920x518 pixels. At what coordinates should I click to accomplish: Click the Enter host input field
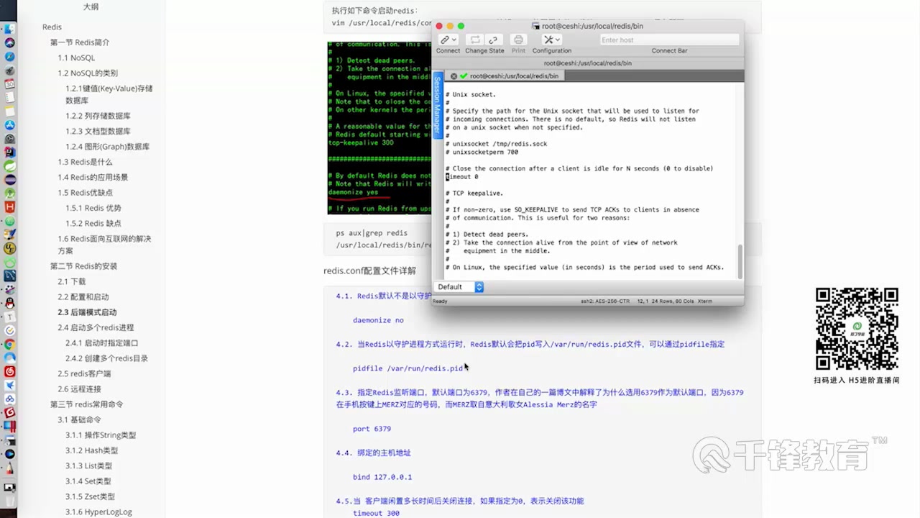coord(668,40)
